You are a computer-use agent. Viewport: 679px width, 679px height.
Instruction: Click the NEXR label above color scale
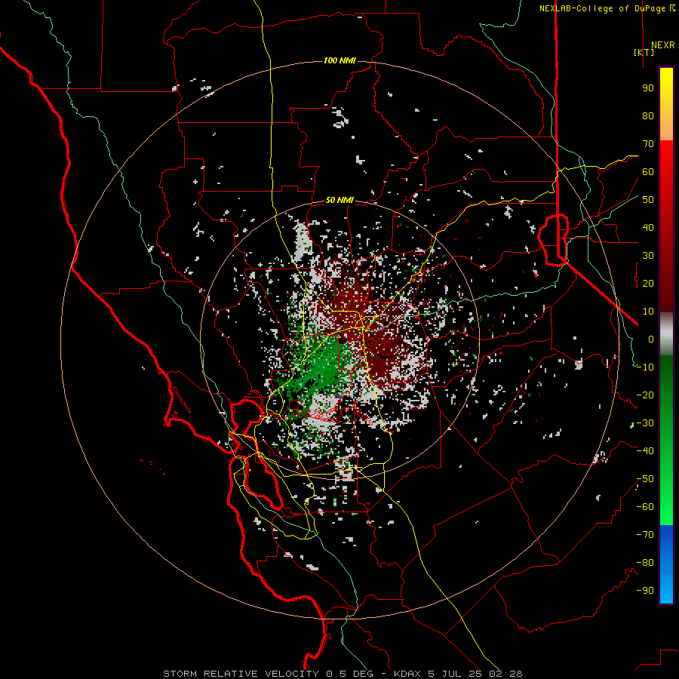pos(662,45)
